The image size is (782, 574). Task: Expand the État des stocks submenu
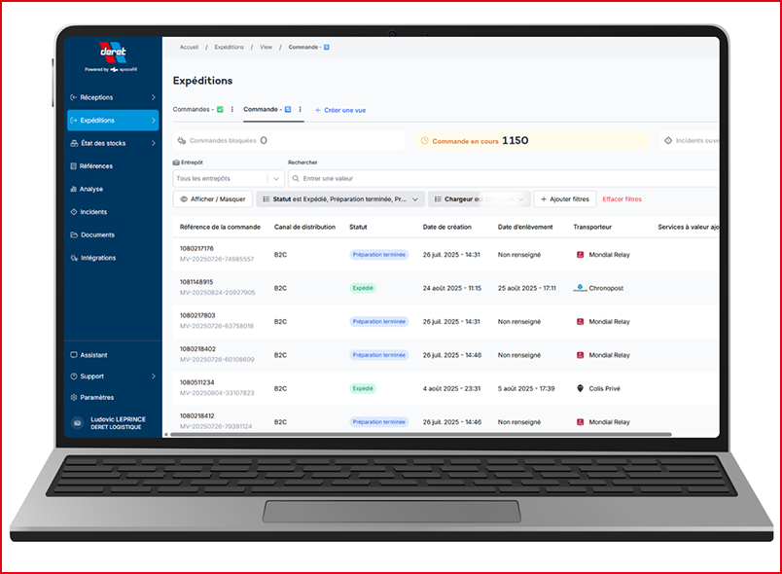coord(153,143)
